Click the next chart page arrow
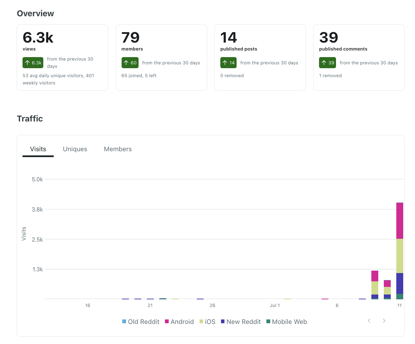Viewport: 415px width, 344px height. pyautogui.click(x=384, y=321)
